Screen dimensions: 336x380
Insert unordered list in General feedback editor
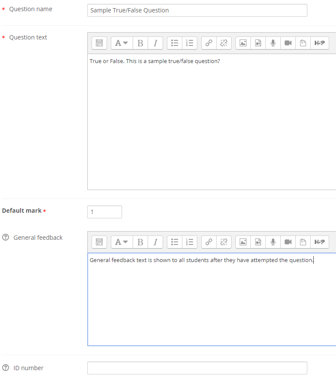click(175, 242)
